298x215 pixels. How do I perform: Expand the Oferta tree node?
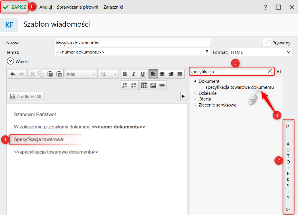[195, 99]
